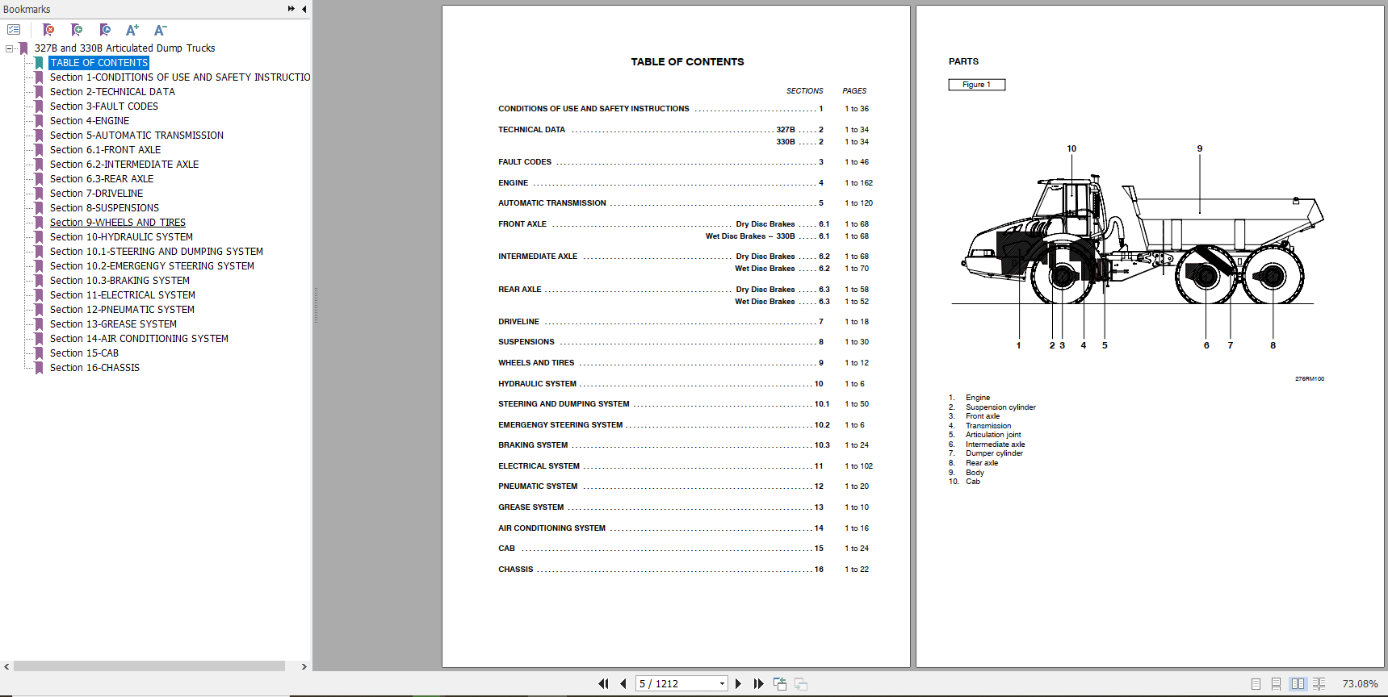
Task: Click the TABLE OF CONTENTS page heading
Action: click(688, 61)
